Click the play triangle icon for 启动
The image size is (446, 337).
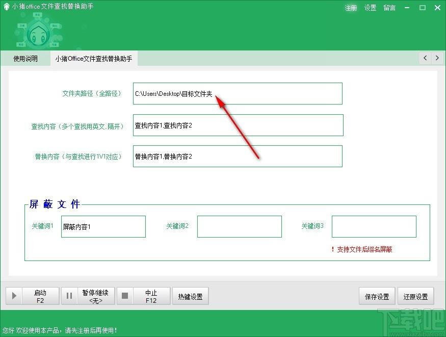click(14, 296)
